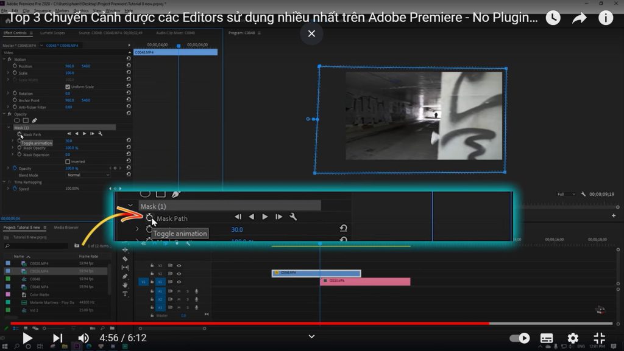Select the Pen tool in the timeline toolbar
Image resolution: width=624 pixels, height=351 pixels.
[125, 276]
